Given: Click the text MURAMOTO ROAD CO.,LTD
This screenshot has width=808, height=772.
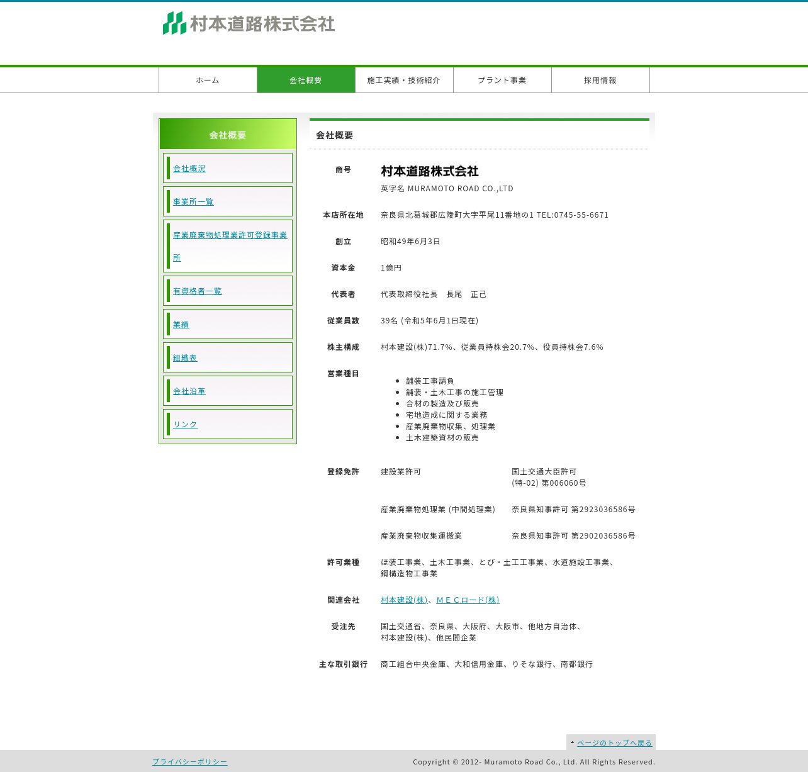Looking at the screenshot, I should pos(461,189).
